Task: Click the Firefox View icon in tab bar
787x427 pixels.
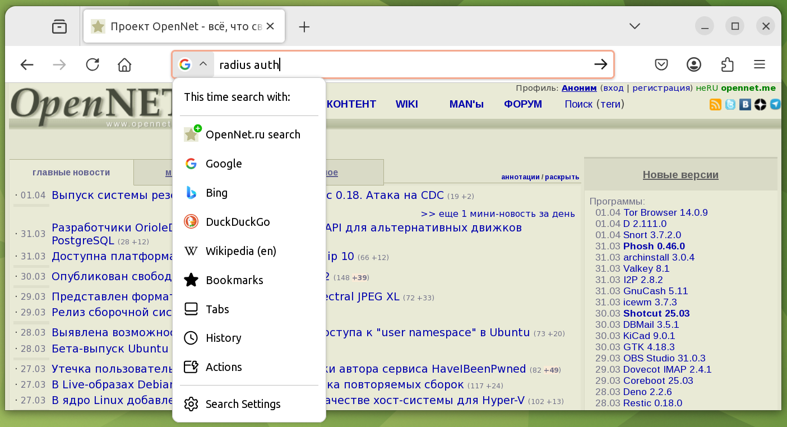Action: coord(59,26)
